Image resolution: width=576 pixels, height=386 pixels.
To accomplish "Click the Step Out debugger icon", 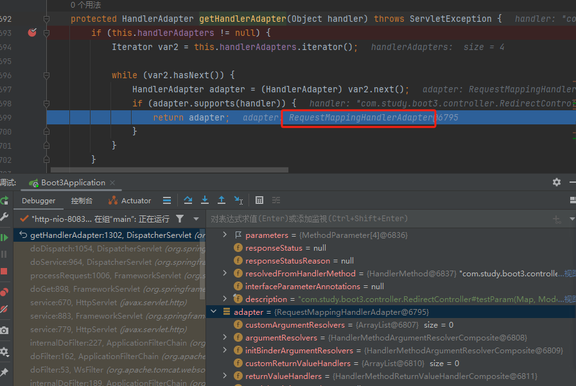I will tap(222, 200).
